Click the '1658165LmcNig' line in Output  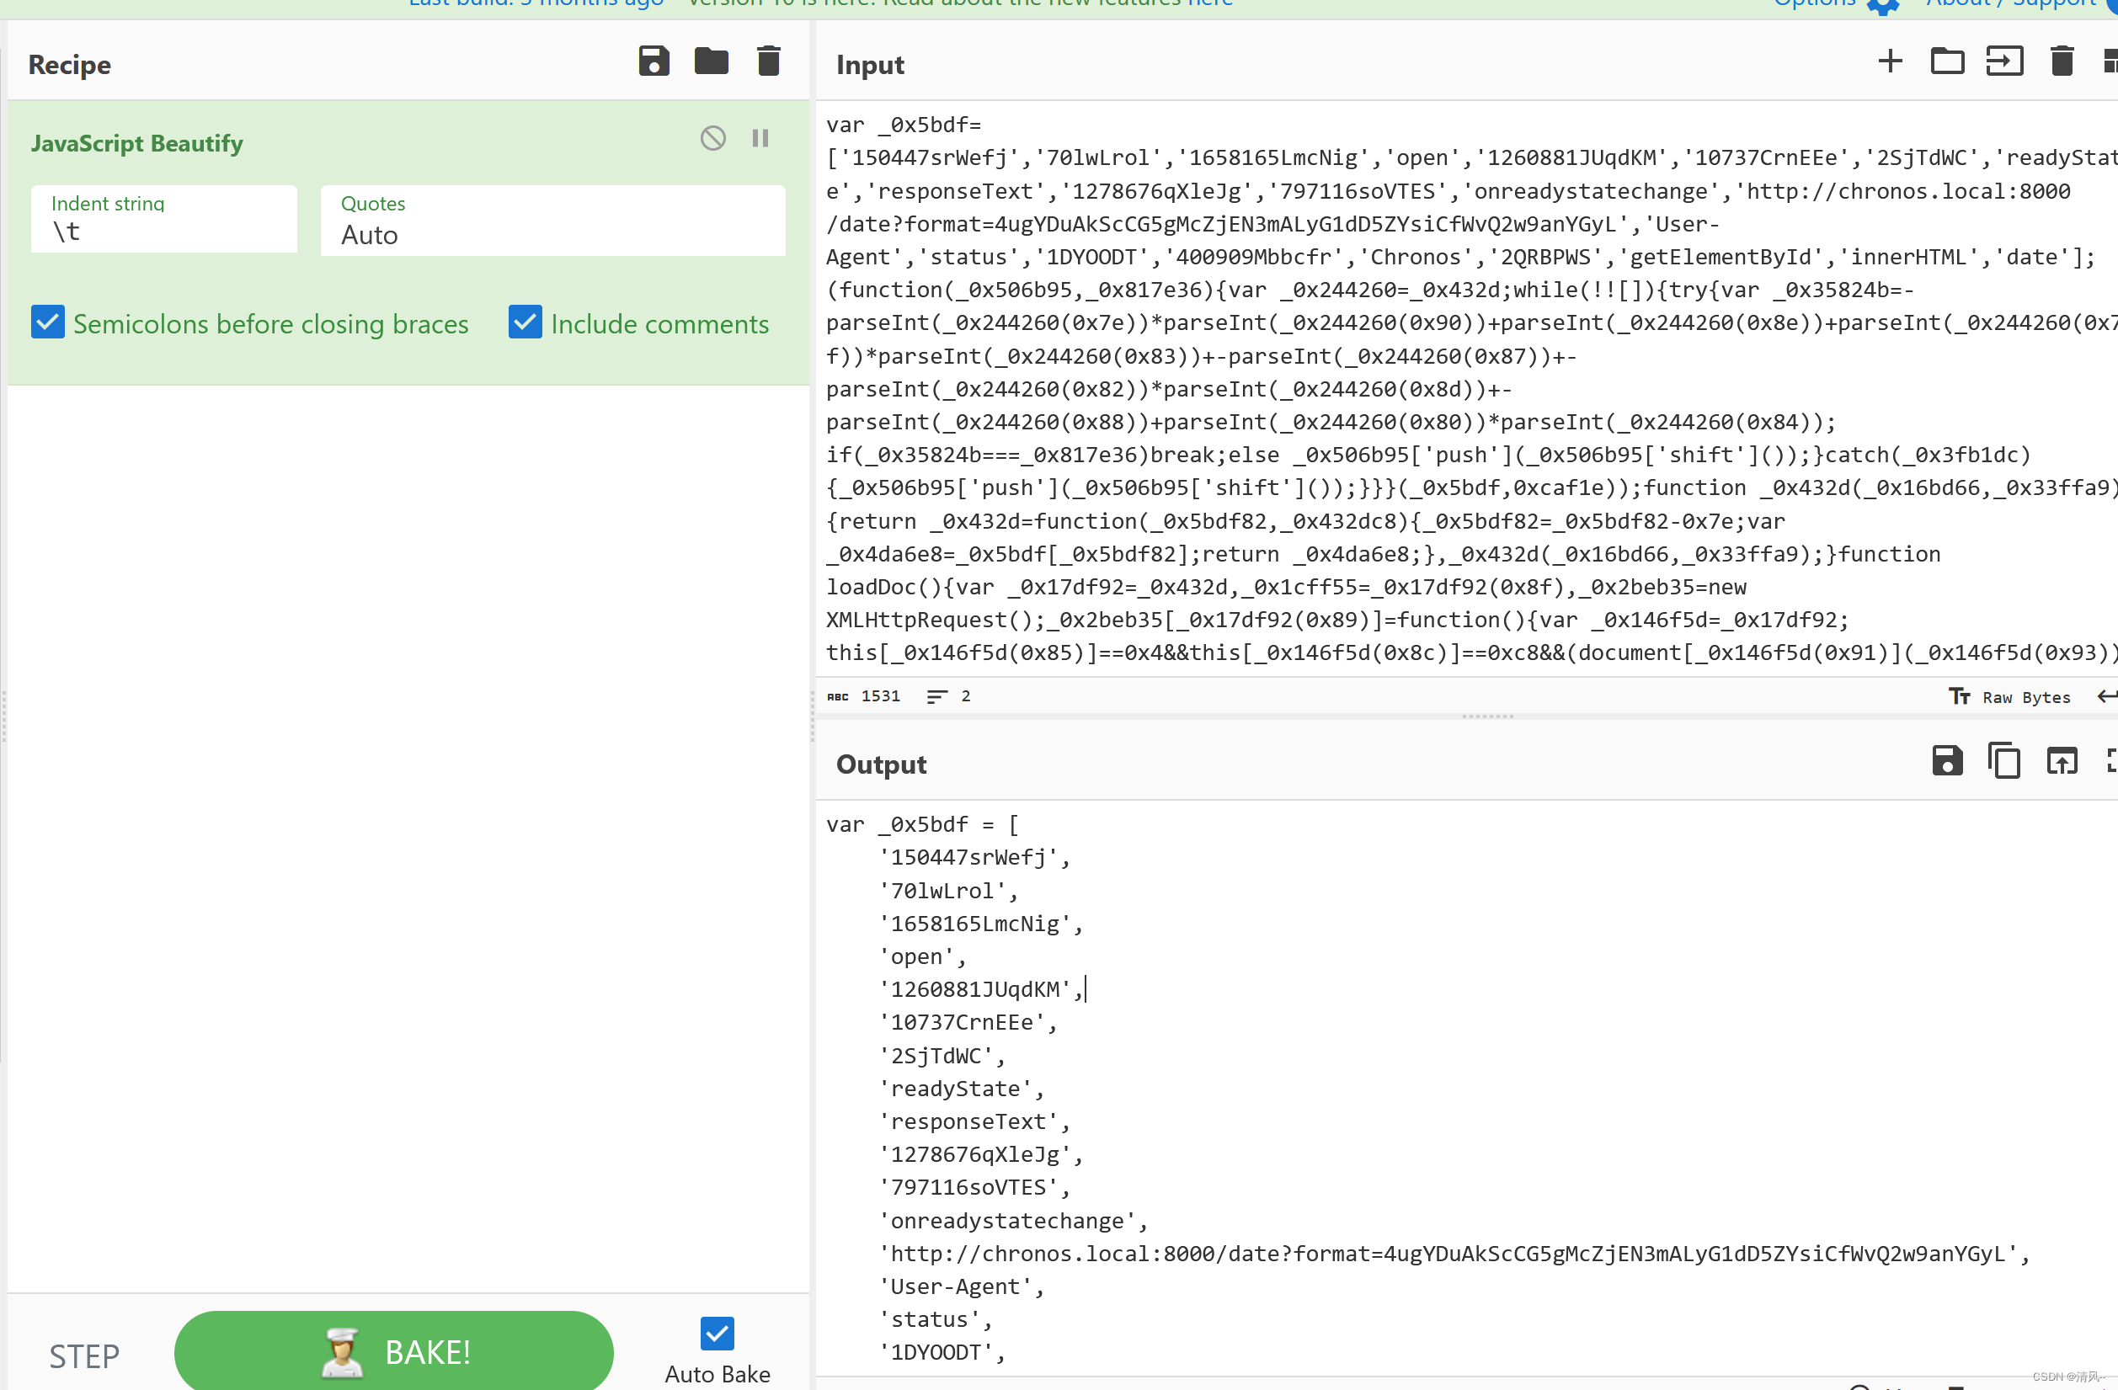tap(981, 924)
